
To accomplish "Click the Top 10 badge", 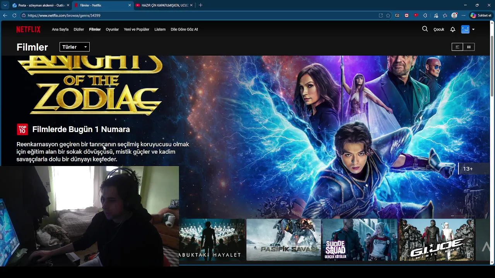I will pyautogui.click(x=22, y=129).
